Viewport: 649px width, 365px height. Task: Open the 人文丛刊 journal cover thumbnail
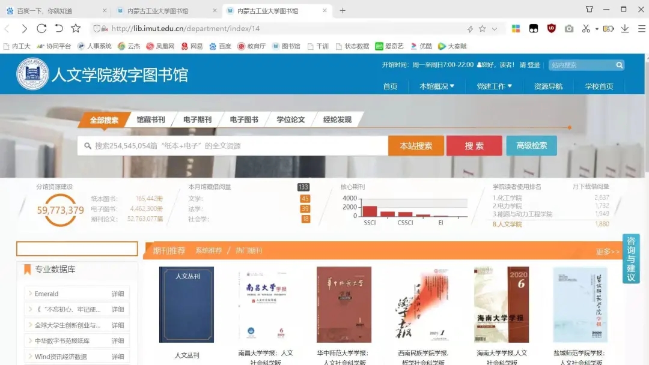point(186,304)
